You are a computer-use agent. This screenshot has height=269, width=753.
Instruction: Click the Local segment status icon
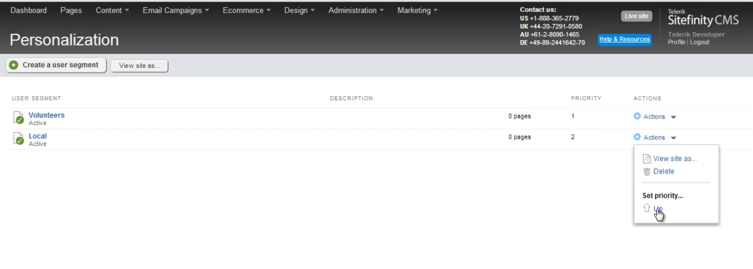(19, 139)
